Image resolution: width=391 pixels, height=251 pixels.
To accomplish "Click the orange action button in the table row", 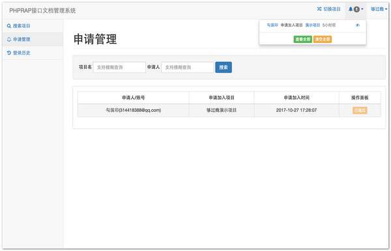I will point(360,110).
